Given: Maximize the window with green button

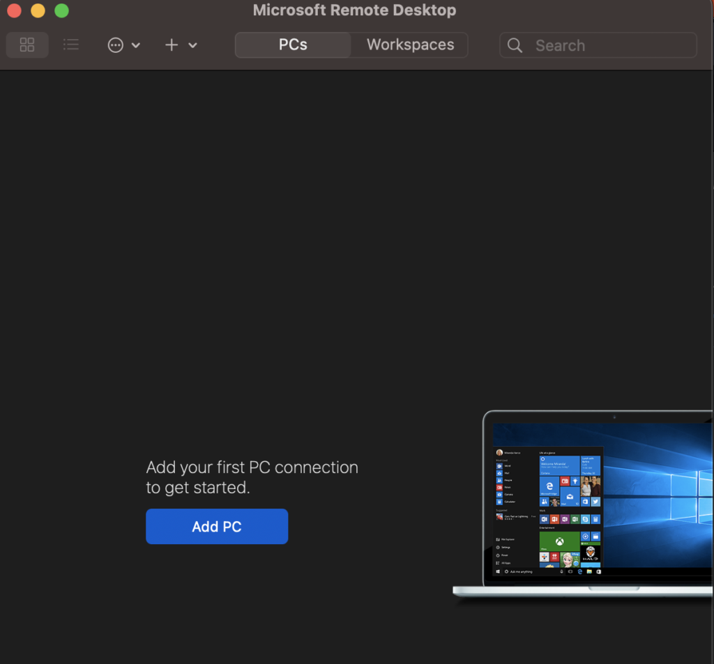Looking at the screenshot, I should pos(61,10).
